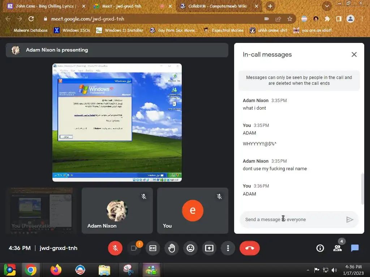Open Malware Database bookmark
The height and width of the screenshot is (277, 370).
coord(27,30)
